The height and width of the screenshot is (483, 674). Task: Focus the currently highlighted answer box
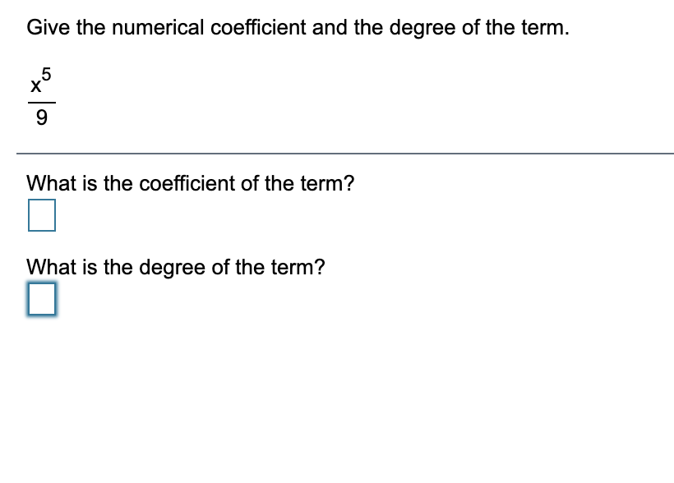[x=41, y=299]
